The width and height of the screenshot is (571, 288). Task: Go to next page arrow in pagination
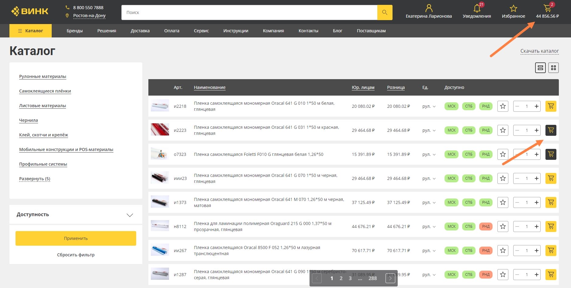[x=390, y=278]
